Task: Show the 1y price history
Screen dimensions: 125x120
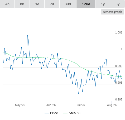Action: tap(103, 4)
